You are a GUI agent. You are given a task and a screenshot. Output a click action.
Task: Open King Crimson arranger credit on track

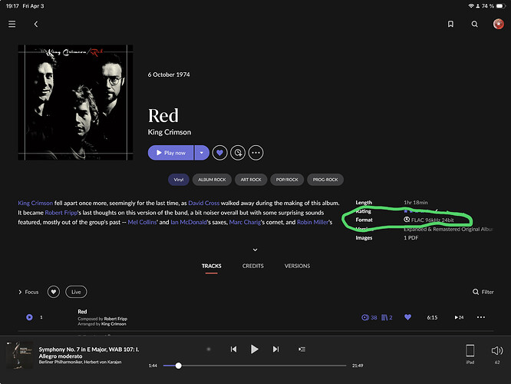click(x=114, y=324)
